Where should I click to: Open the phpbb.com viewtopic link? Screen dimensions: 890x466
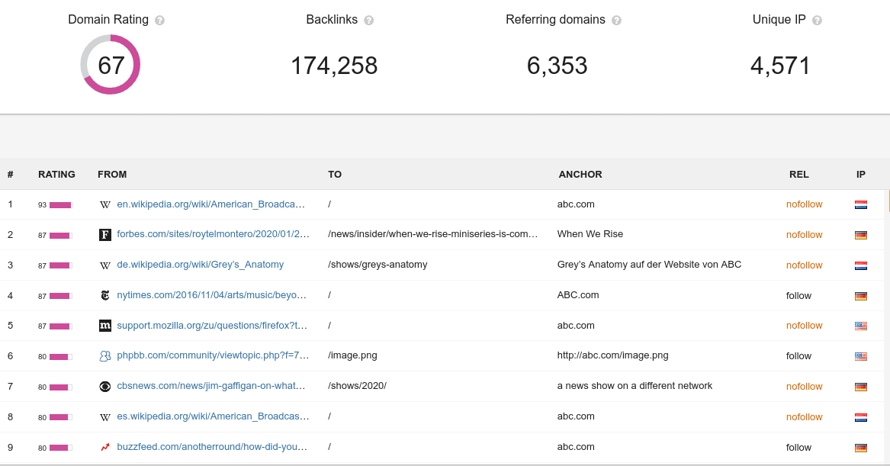tap(213, 355)
